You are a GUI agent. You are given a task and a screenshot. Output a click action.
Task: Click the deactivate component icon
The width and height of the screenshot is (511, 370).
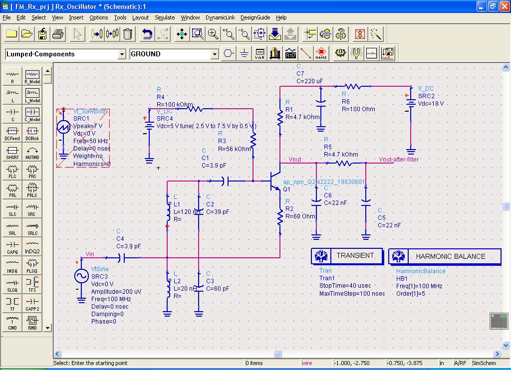click(360, 34)
